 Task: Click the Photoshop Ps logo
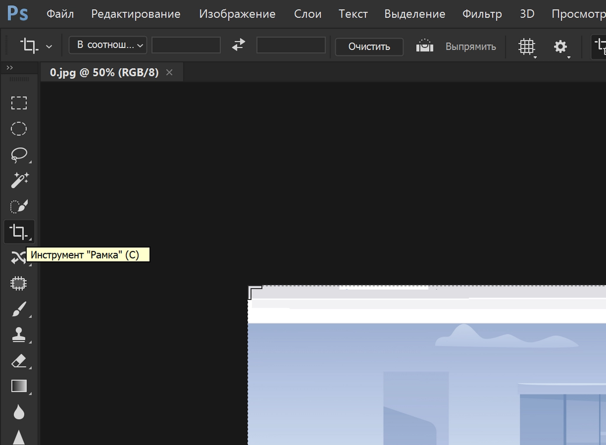[18, 14]
